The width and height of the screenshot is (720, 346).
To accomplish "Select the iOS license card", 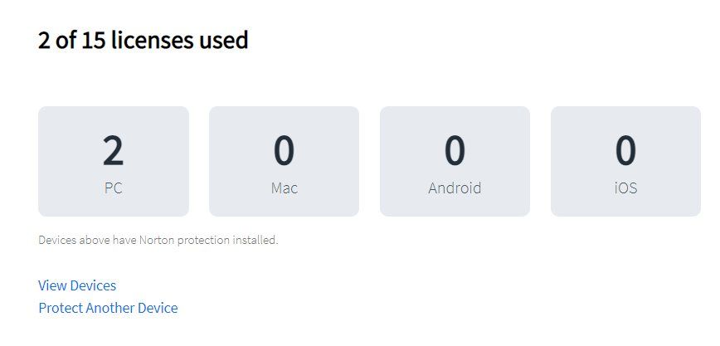I will 625,161.
